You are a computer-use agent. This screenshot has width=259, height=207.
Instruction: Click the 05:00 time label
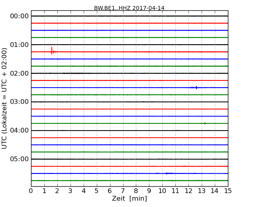(x=20, y=159)
